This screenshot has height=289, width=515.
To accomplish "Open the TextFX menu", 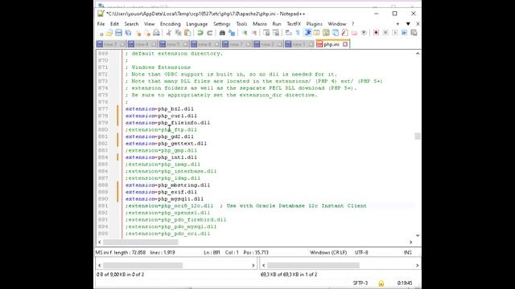I will (x=294, y=24).
